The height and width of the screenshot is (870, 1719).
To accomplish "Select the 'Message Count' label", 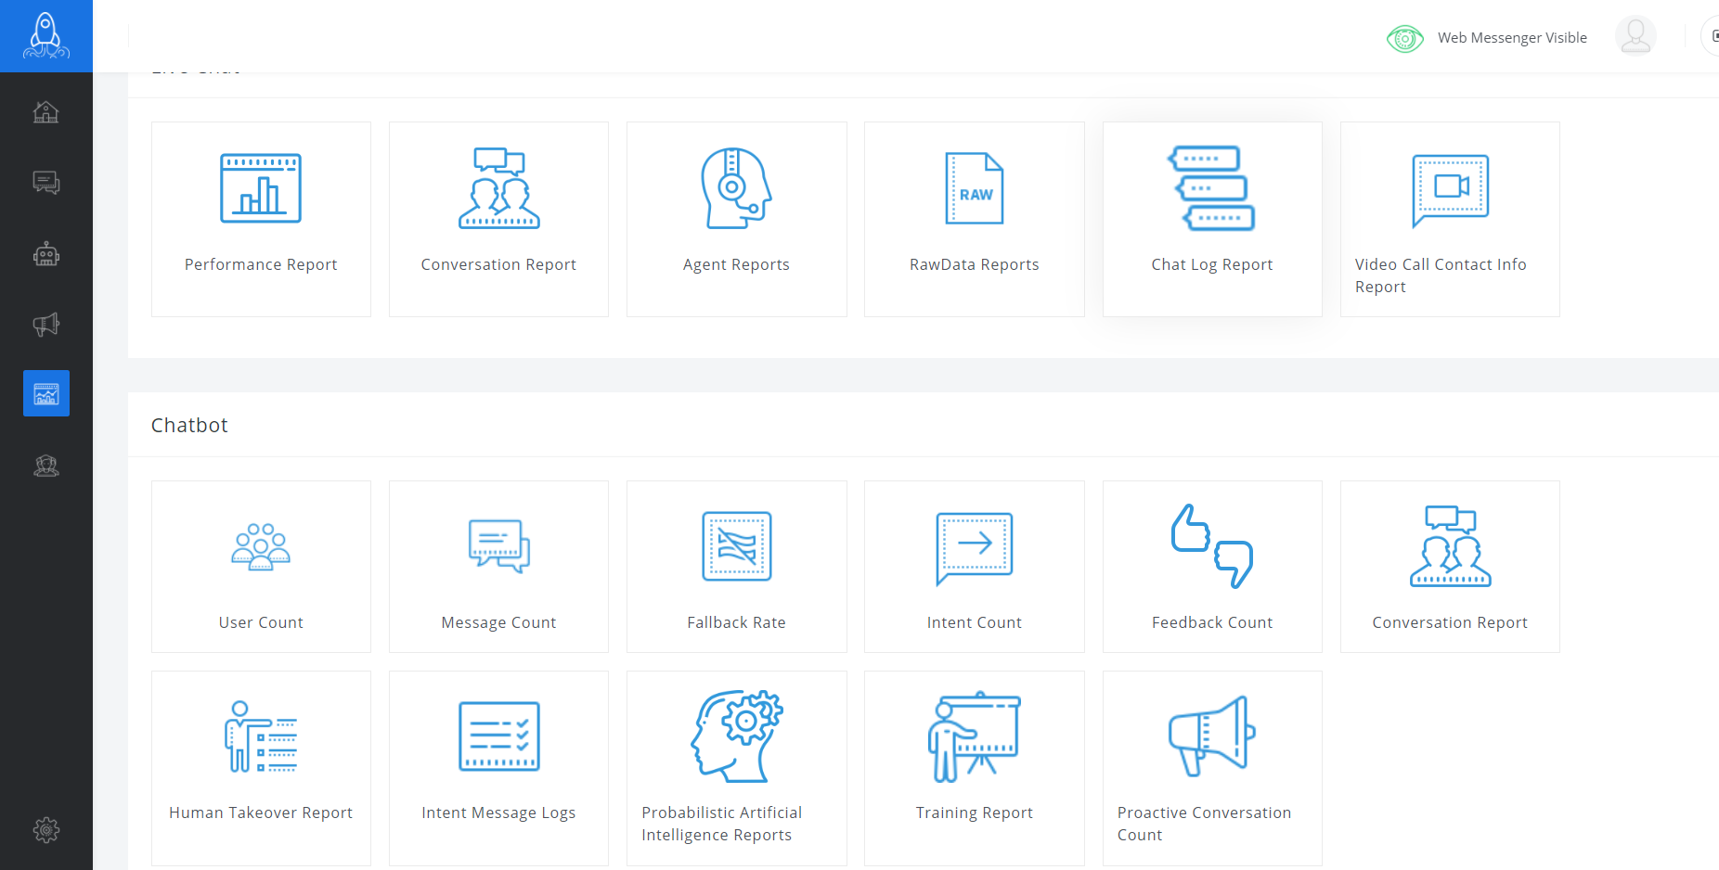I will click(x=499, y=623).
